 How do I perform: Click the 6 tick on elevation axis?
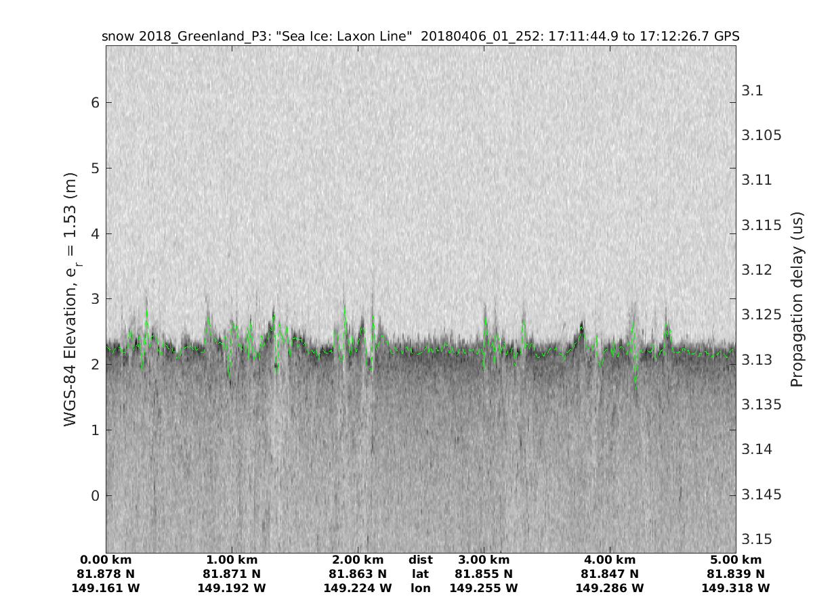tap(94, 103)
